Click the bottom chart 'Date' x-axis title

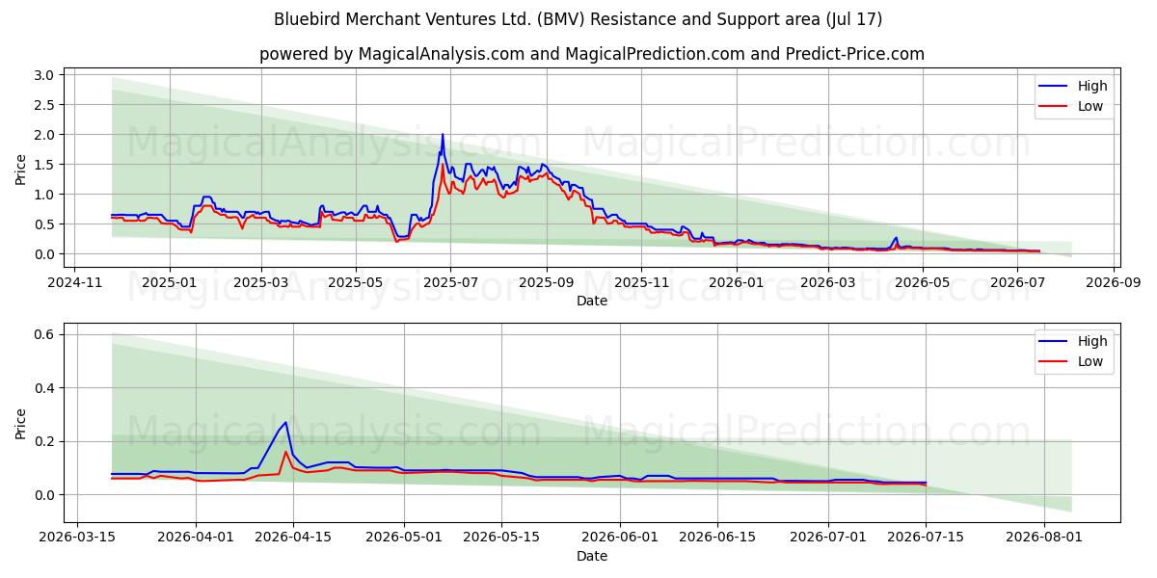click(x=591, y=556)
